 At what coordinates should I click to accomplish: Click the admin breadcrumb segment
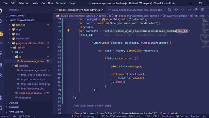102,16
